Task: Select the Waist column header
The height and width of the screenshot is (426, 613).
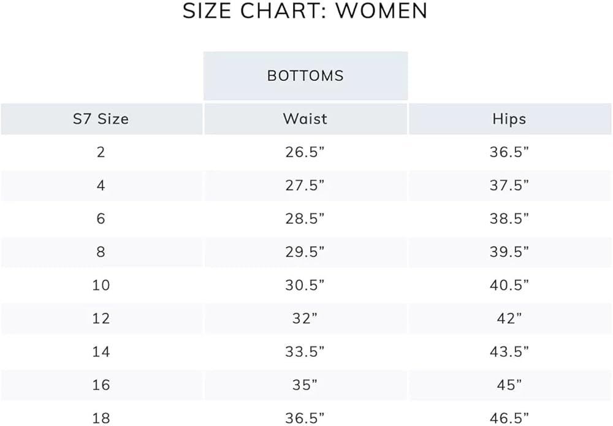Action: click(305, 118)
